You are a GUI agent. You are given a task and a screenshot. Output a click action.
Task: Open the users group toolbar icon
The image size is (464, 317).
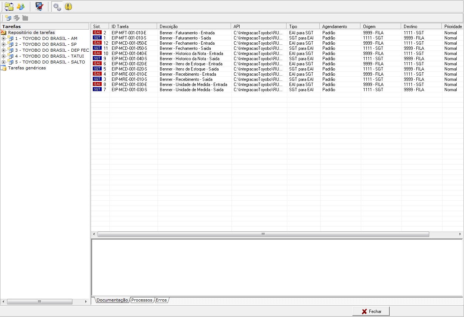20,6
